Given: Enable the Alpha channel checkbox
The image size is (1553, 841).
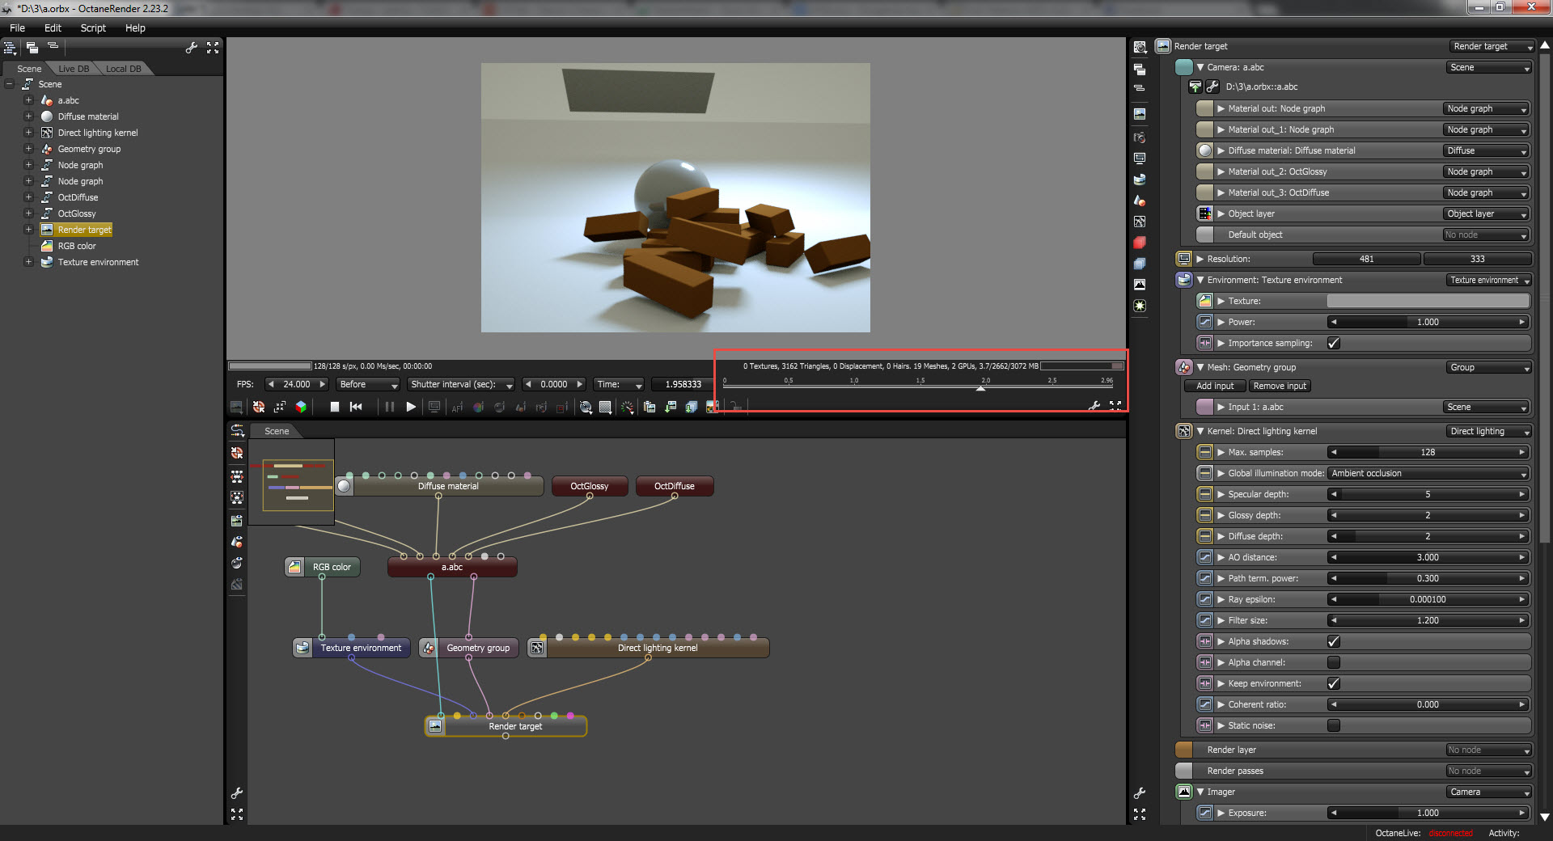Looking at the screenshot, I should [1334, 662].
